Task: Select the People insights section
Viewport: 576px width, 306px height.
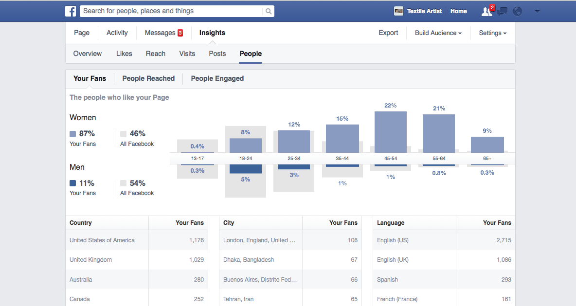Action: [251, 54]
